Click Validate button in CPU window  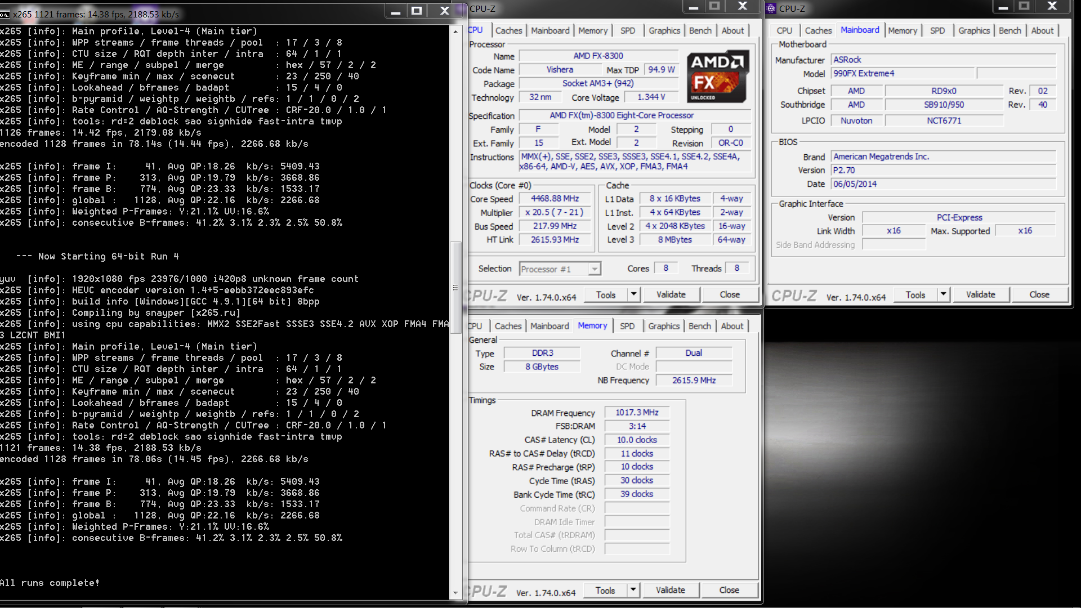[x=671, y=294]
